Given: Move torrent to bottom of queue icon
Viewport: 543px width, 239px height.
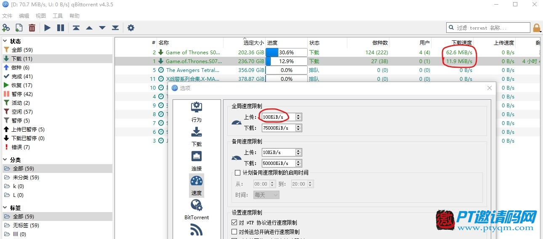Looking at the screenshot, I should click(115, 28).
